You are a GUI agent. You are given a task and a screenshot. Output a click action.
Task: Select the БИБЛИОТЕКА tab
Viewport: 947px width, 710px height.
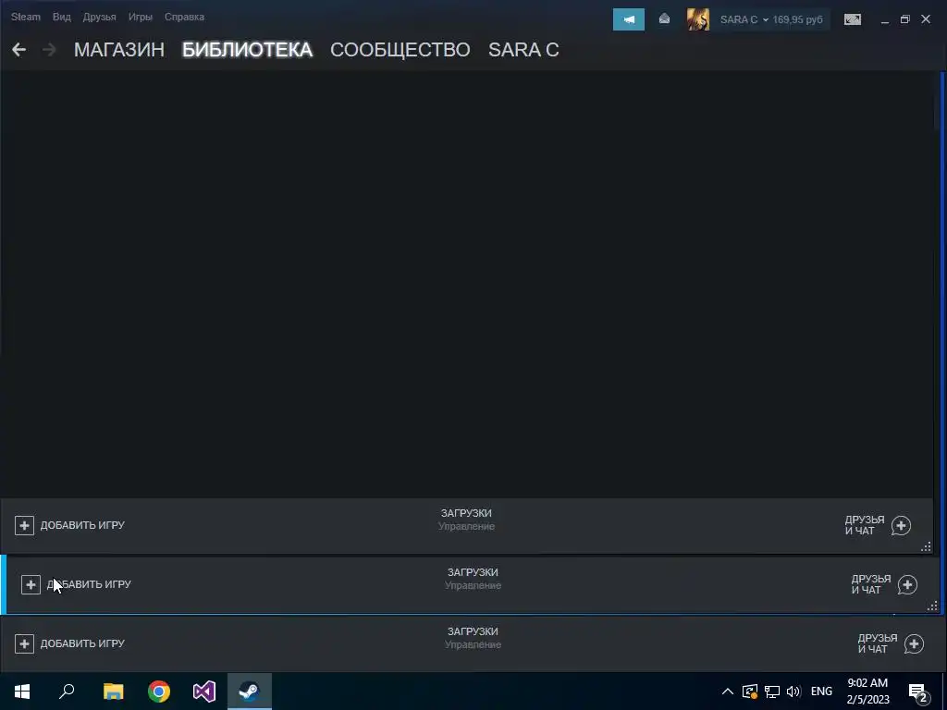pyautogui.click(x=248, y=50)
